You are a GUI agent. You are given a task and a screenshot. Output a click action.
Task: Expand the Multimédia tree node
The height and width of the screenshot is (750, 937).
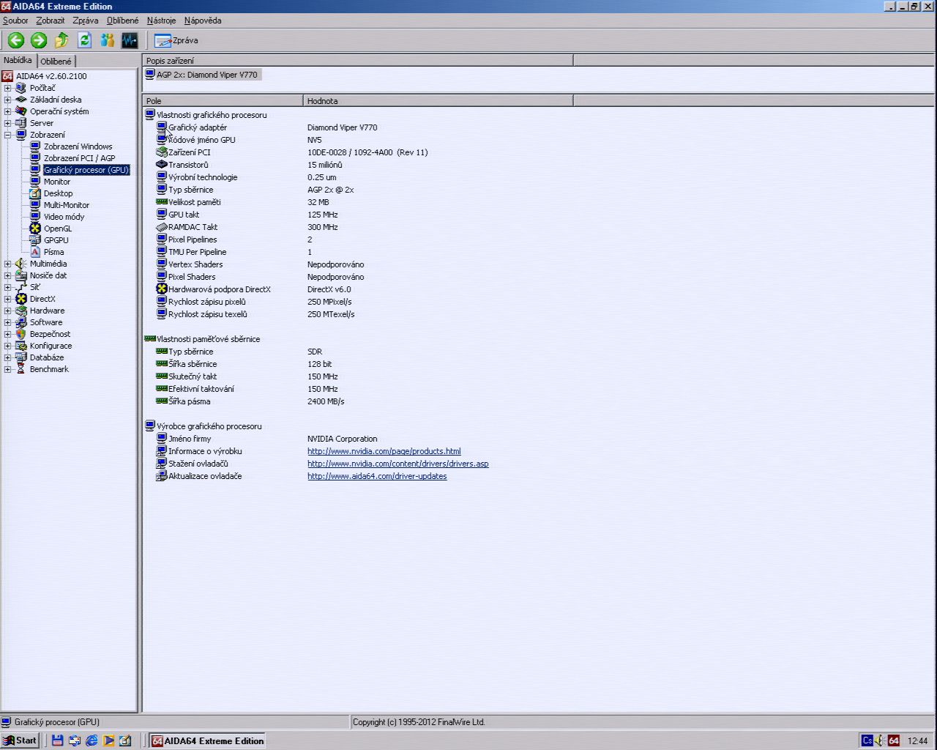click(8, 264)
